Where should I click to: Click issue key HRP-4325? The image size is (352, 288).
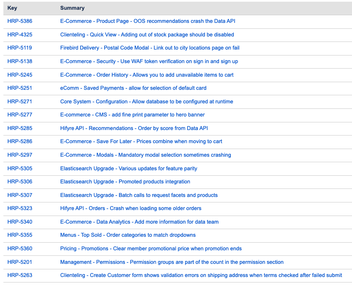[20, 35]
